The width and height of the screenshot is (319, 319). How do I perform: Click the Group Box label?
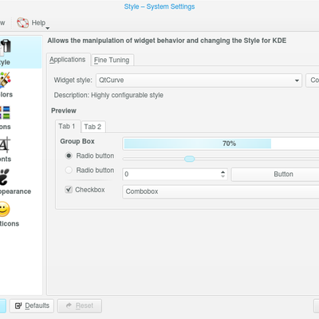[77, 141]
